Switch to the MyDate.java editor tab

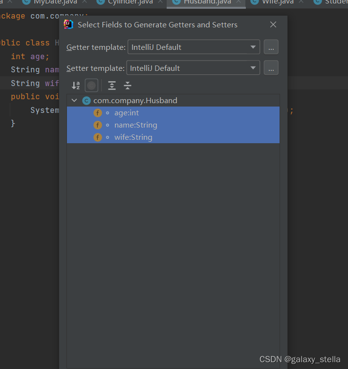[x=56, y=2]
